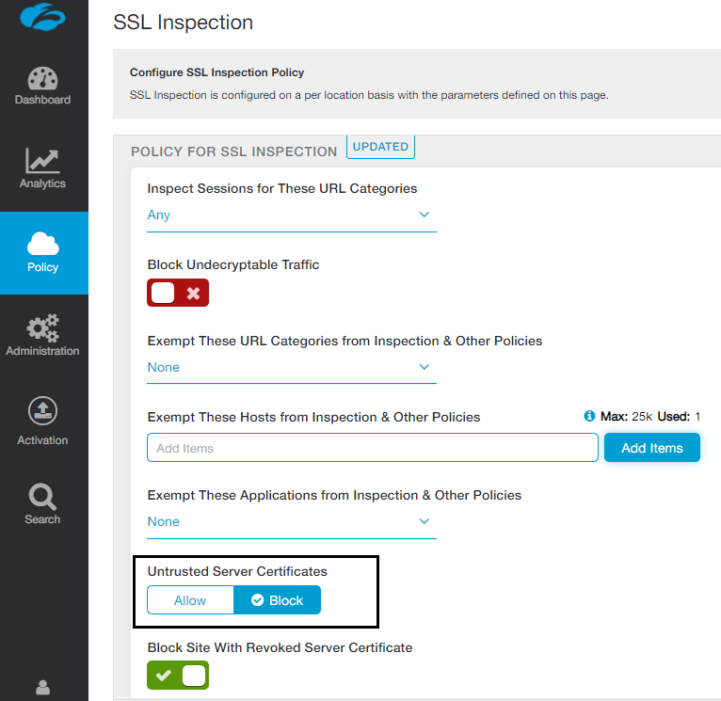721x701 pixels.
Task: Click the info icon beside Max
Action: (589, 416)
